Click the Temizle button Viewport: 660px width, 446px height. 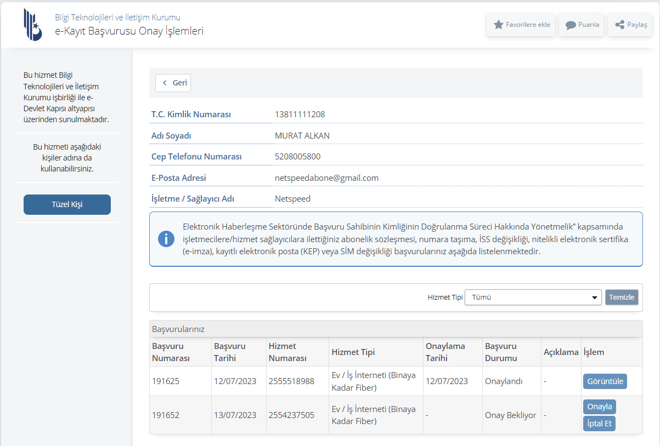pyautogui.click(x=622, y=297)
